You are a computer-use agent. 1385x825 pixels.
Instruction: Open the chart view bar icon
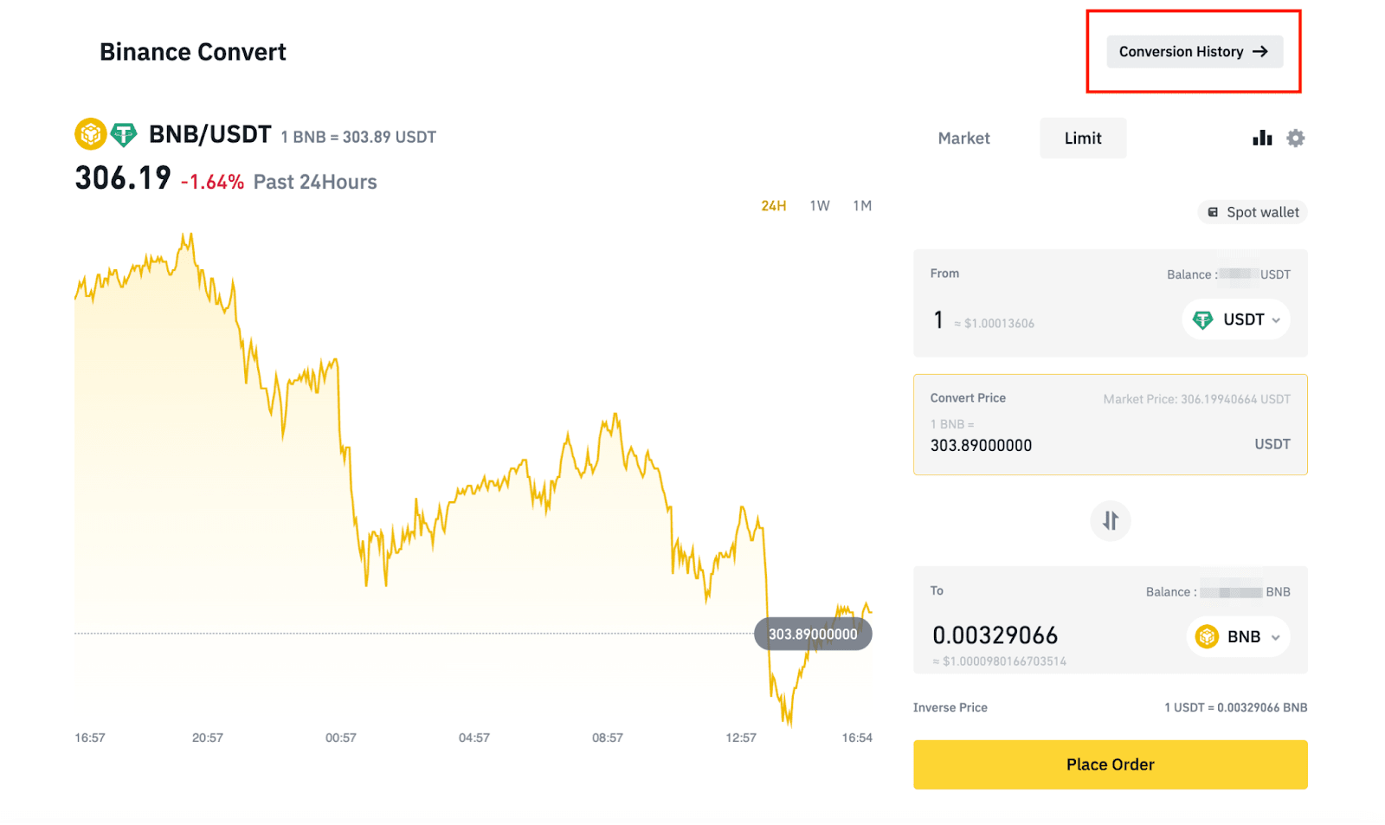[x=1262, y=138]
